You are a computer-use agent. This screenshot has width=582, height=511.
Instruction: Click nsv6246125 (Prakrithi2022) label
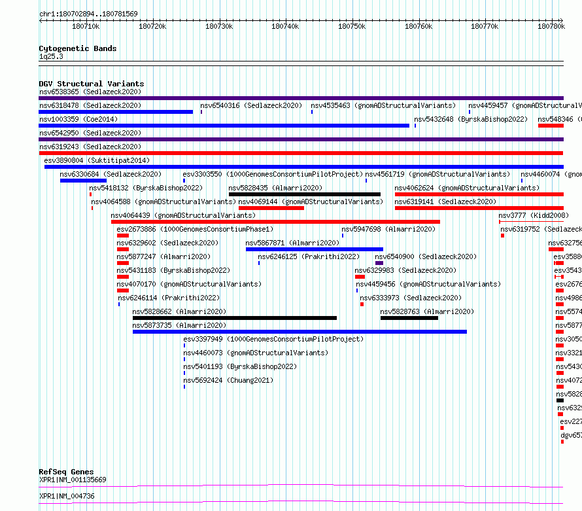309,256
